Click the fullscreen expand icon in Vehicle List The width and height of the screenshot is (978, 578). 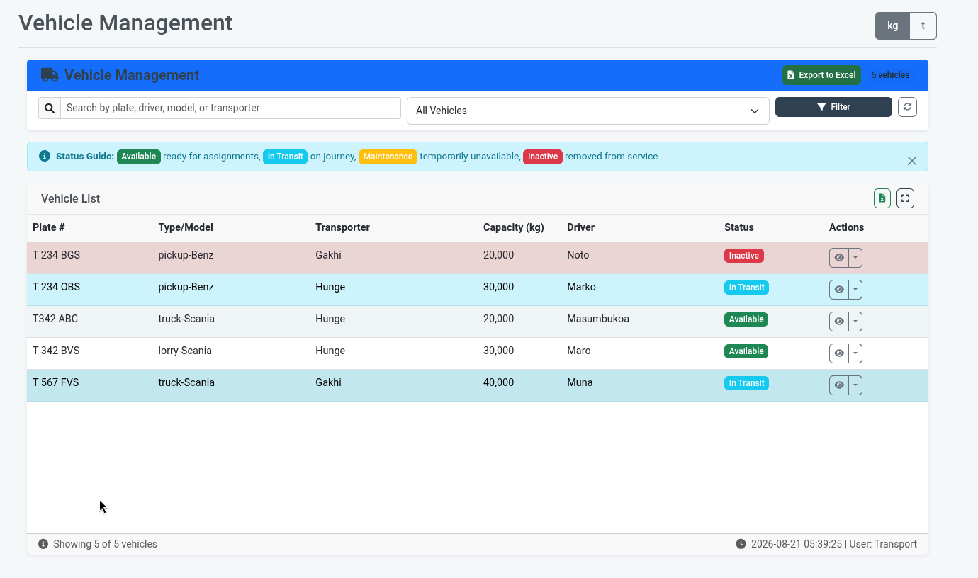905,198
